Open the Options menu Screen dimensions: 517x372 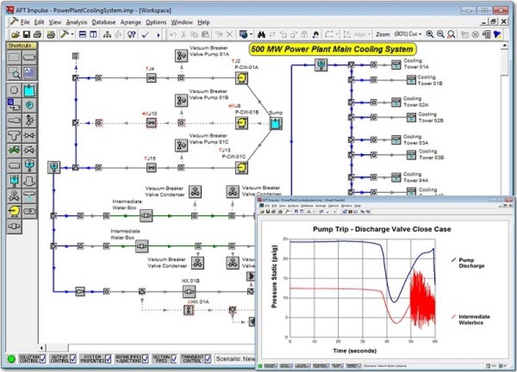point(156,22)
